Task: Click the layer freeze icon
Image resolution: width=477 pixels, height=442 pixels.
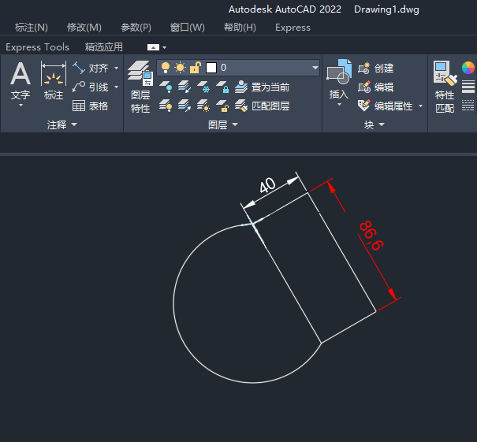Action: point(203,87)
